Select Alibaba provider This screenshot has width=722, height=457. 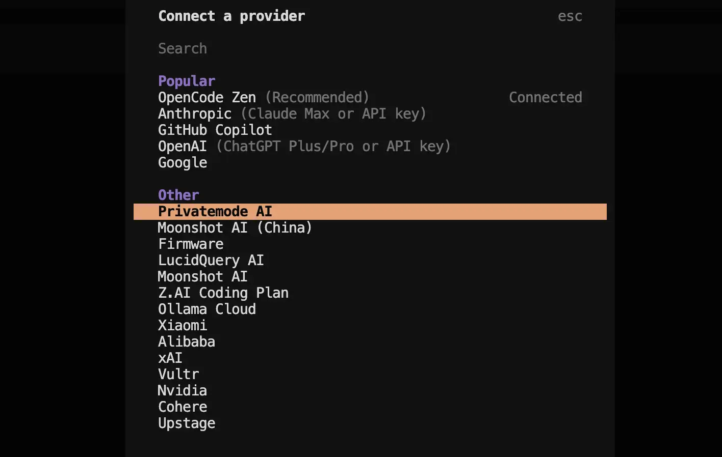click(187, 341)
